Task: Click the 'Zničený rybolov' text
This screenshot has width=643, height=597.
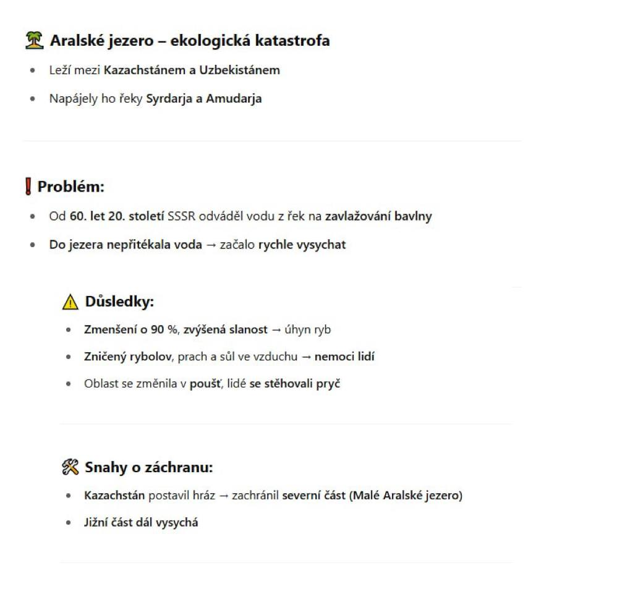Action: click(127, 357)
